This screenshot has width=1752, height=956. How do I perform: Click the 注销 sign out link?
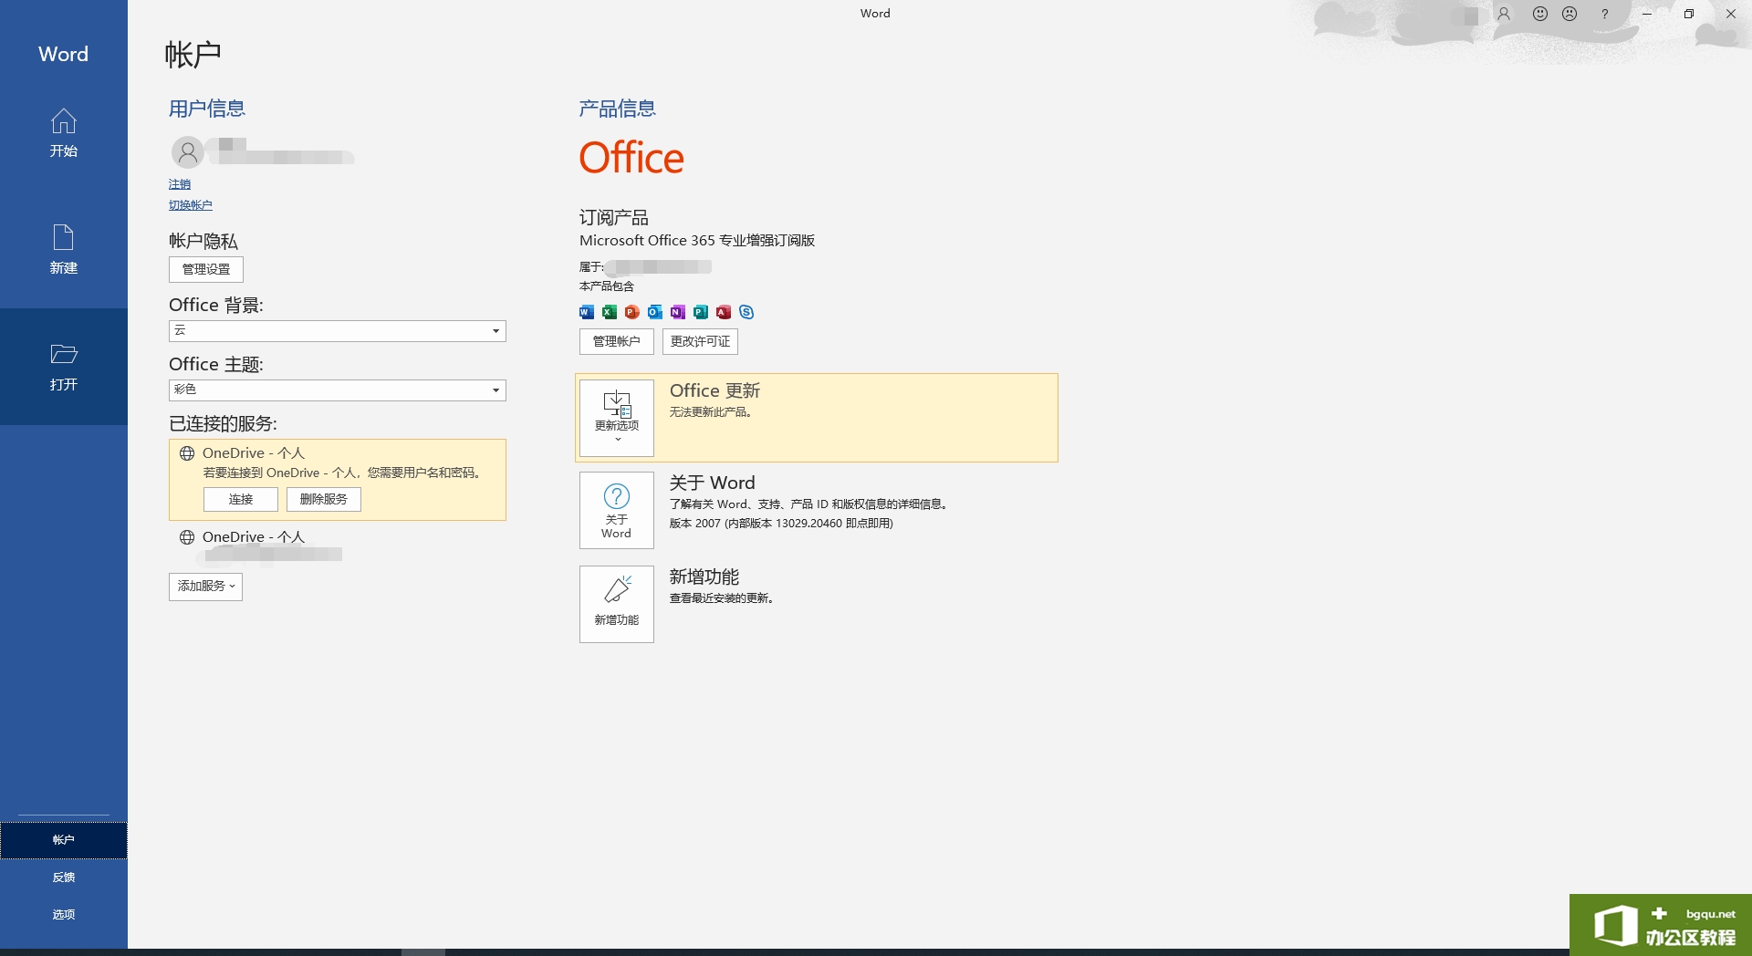pyautogui.click(x=180, y=184)
